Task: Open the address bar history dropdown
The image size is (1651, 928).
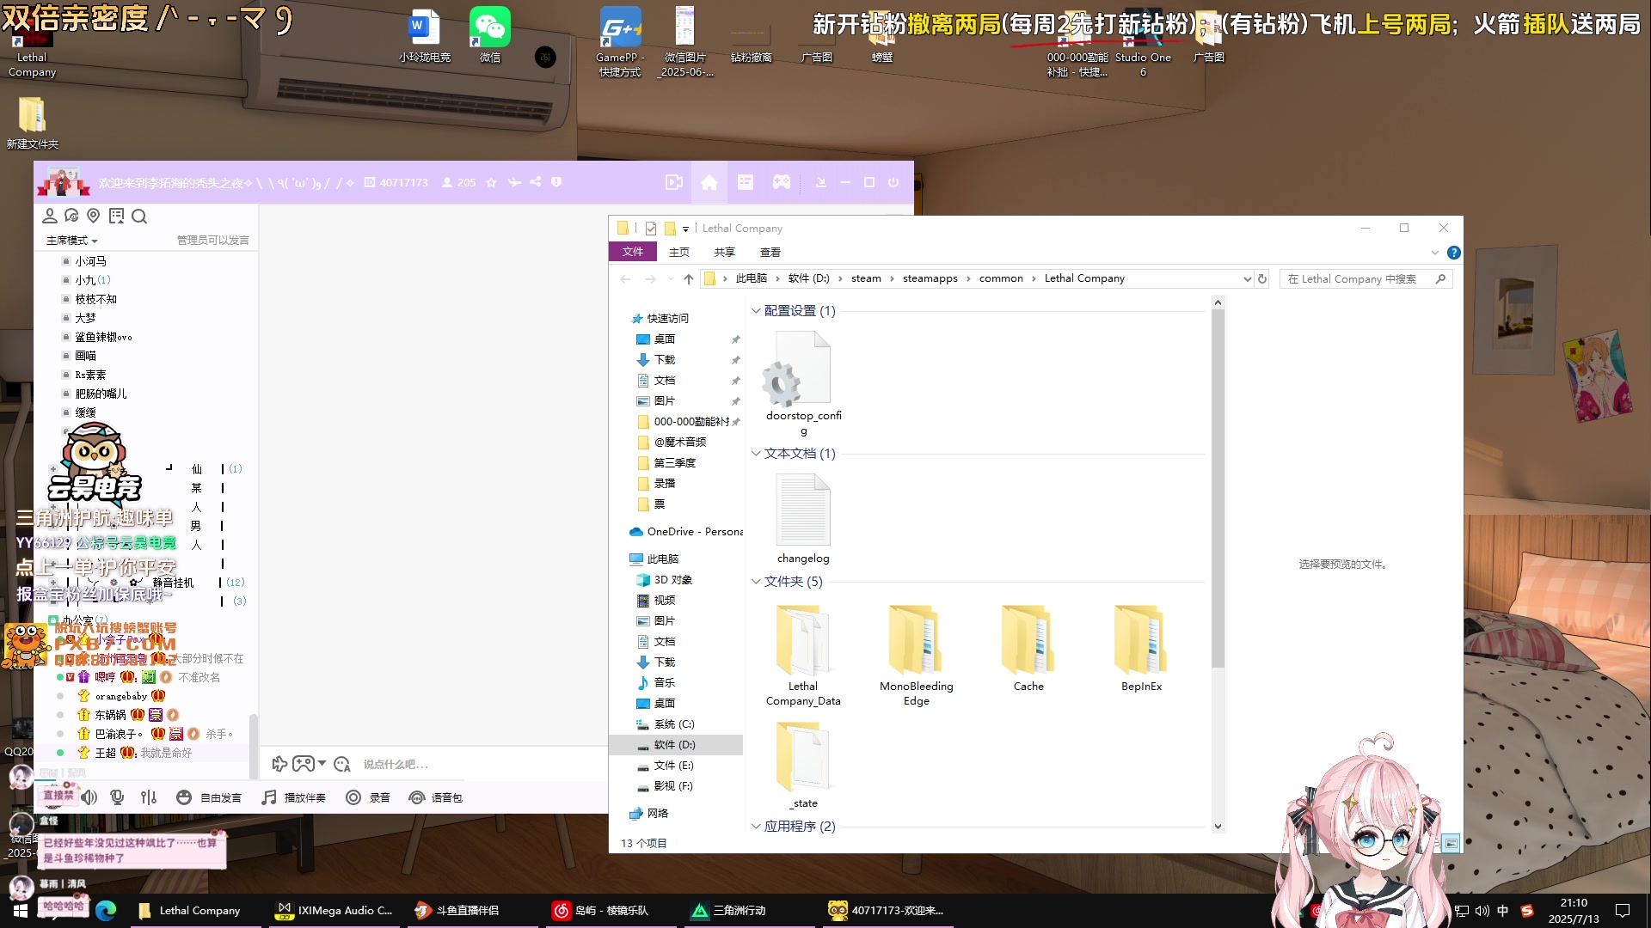Action: point(1247,278)
